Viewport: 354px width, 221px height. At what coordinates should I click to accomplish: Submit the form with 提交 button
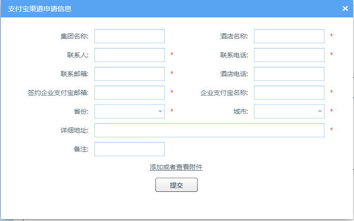[x=177, y=185]
